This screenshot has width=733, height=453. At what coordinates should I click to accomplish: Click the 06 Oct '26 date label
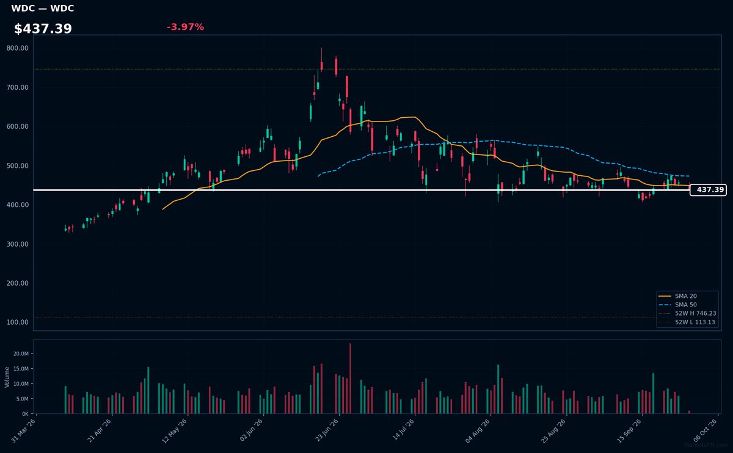point(707,430)
